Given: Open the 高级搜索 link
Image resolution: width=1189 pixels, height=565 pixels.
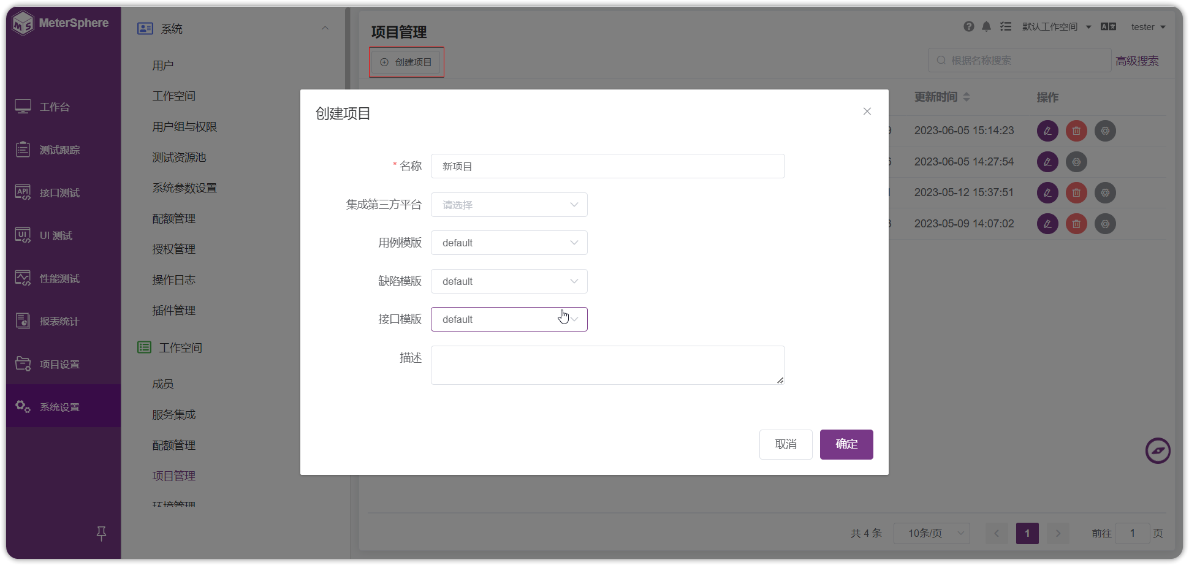Looking at the screenshot, I should pyautogui.click(x=1137, y=61).
